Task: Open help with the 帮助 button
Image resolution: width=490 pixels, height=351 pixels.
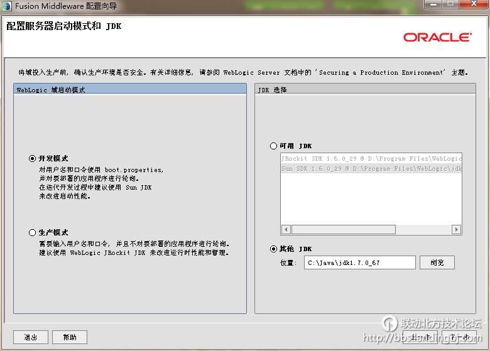Action: pyautogui.click(x=69, y=337)
